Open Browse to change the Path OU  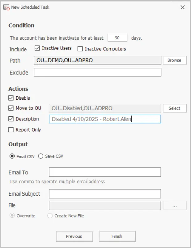pos(175,60)
